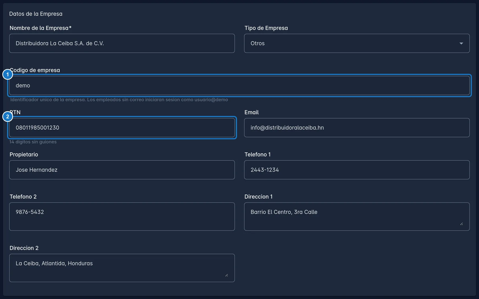Click the Propietario field with Jose Hernandez

coord(122,170)
